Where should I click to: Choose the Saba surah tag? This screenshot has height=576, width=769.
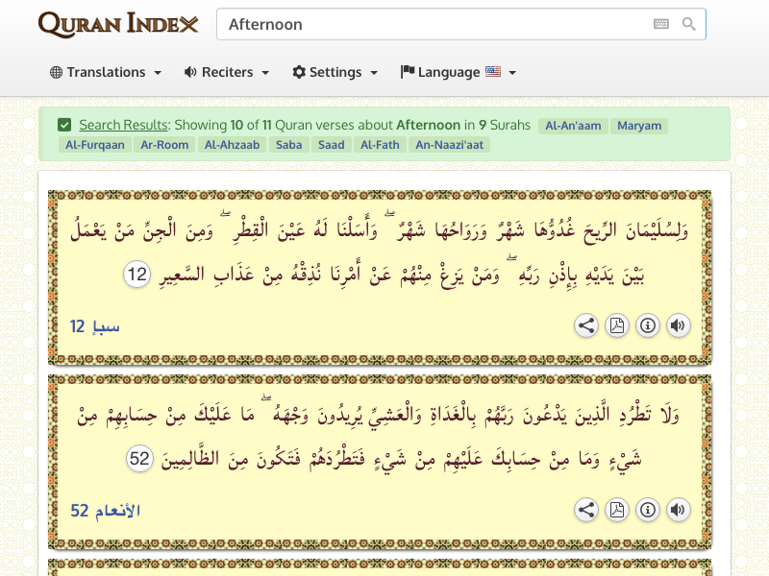click(289, 145)
